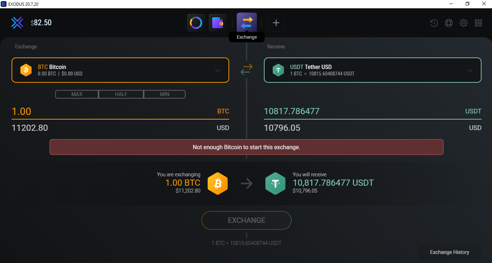Select the MAX amount option

pyautogui.click(x=77, y=94)
